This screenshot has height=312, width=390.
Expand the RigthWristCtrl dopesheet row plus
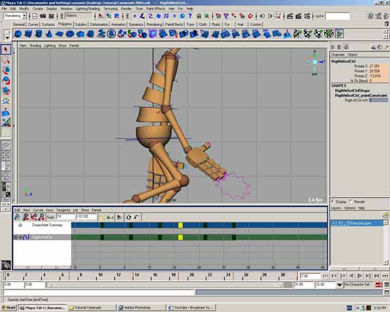click(16, 237)
